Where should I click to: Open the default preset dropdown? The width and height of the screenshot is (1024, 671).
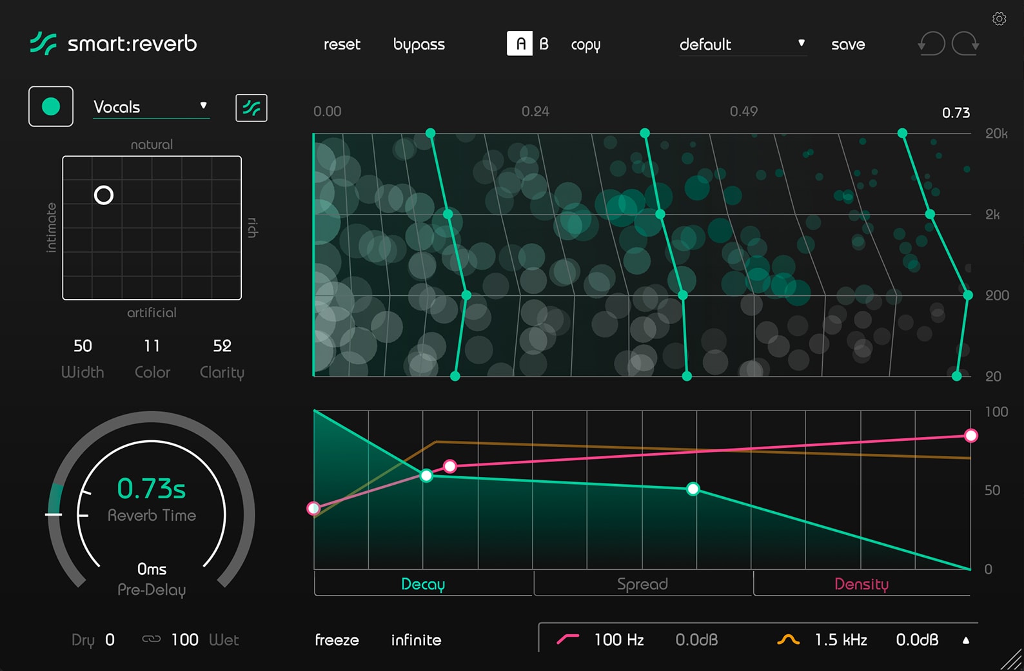click(x=743, y=44)
